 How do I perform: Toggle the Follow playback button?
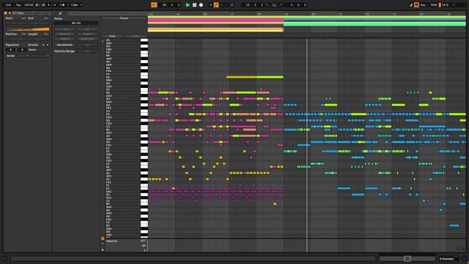click(154, 5)
